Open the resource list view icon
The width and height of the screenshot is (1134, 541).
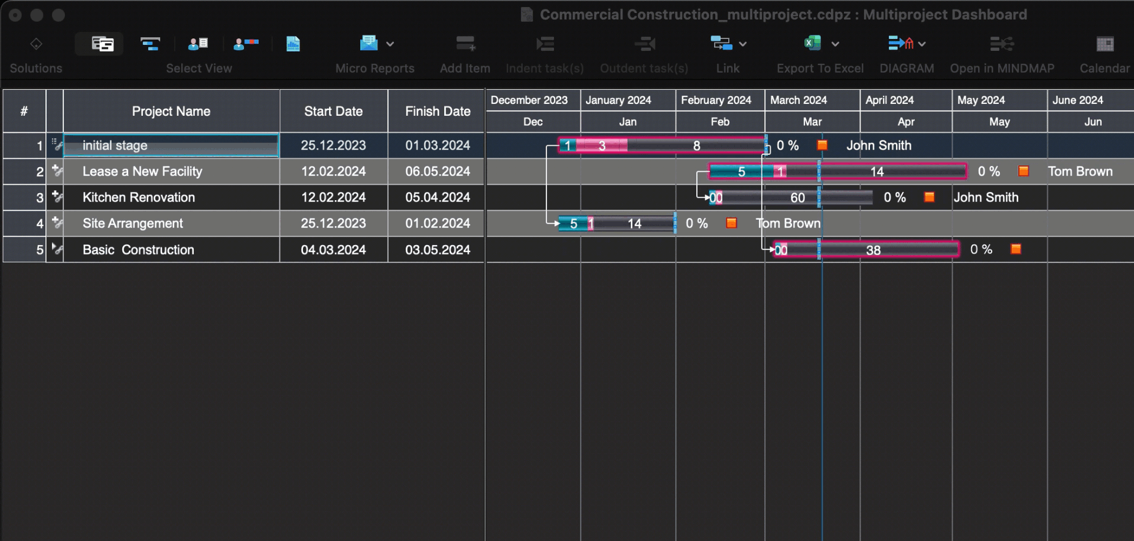coord(197,43)
